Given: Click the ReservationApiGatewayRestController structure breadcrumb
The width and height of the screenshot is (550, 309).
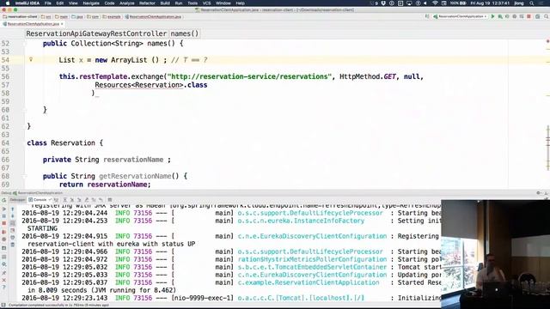Looking at the screenshot, I should point(96,33).
